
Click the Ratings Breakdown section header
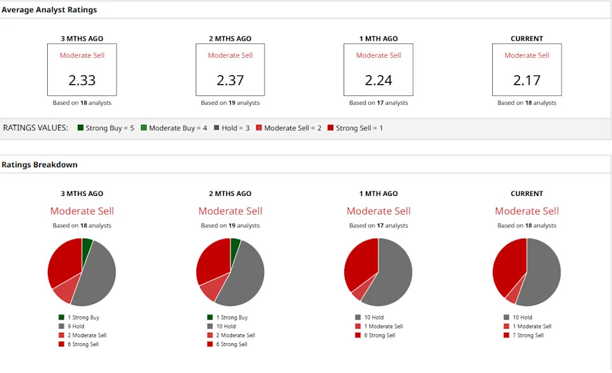(40, 165)
